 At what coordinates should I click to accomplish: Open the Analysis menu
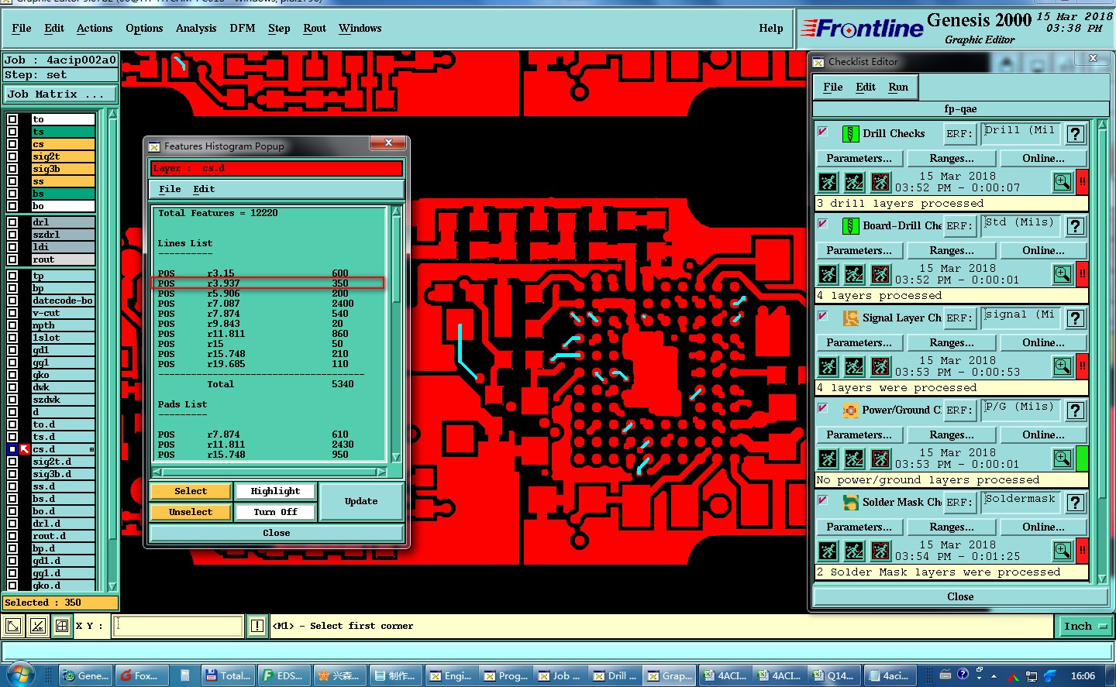196,28
